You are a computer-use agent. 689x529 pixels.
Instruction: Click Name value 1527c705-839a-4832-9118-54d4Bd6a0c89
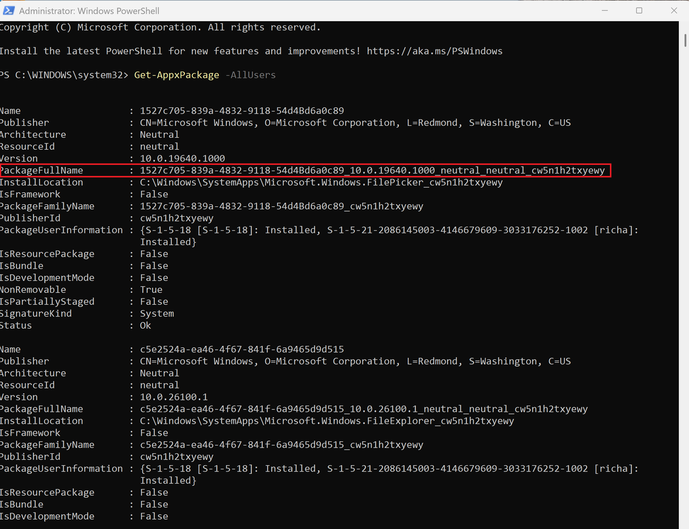[242, 111]
